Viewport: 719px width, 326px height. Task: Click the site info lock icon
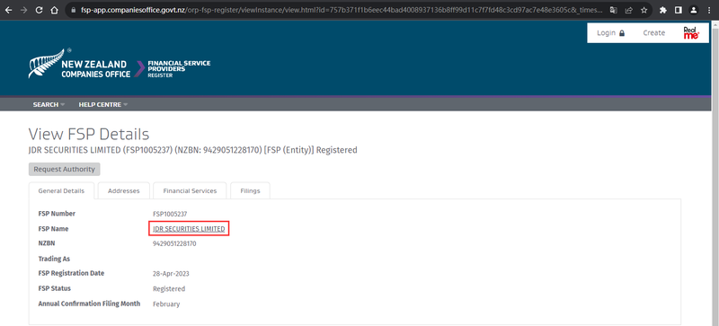point(74,10)
